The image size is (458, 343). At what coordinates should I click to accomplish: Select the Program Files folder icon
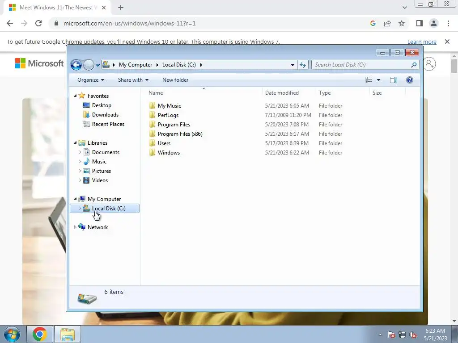tap(152, 124)
